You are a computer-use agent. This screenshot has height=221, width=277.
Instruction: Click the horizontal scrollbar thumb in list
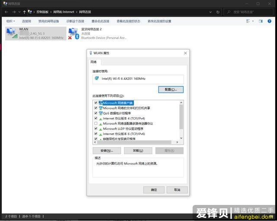point(134,142)
